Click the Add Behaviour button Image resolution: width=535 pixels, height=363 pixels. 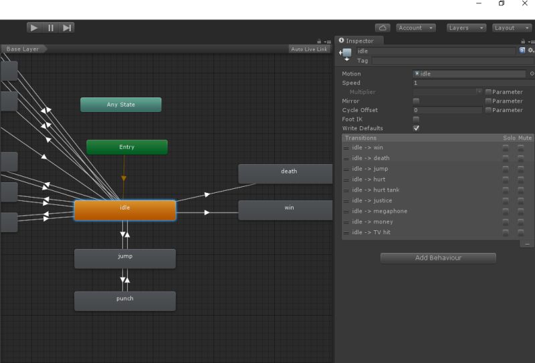(438, 258)
